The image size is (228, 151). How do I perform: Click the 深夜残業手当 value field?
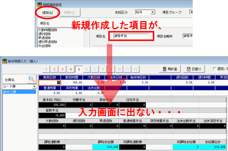click(159, 126)
